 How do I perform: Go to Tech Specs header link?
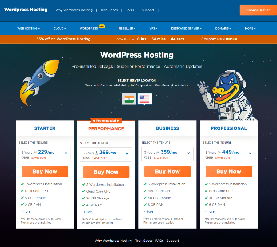click(x=109, y=10)
